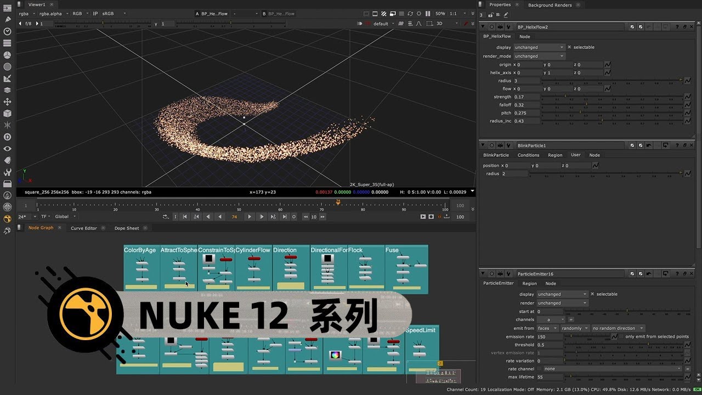702x395 pixels.
Task: Click the emission rate input field
Action: coord(550,336)
